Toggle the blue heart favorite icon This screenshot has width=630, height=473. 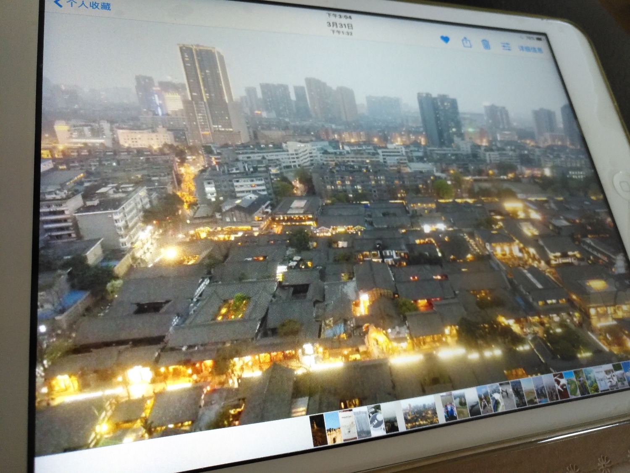[445, 40]
